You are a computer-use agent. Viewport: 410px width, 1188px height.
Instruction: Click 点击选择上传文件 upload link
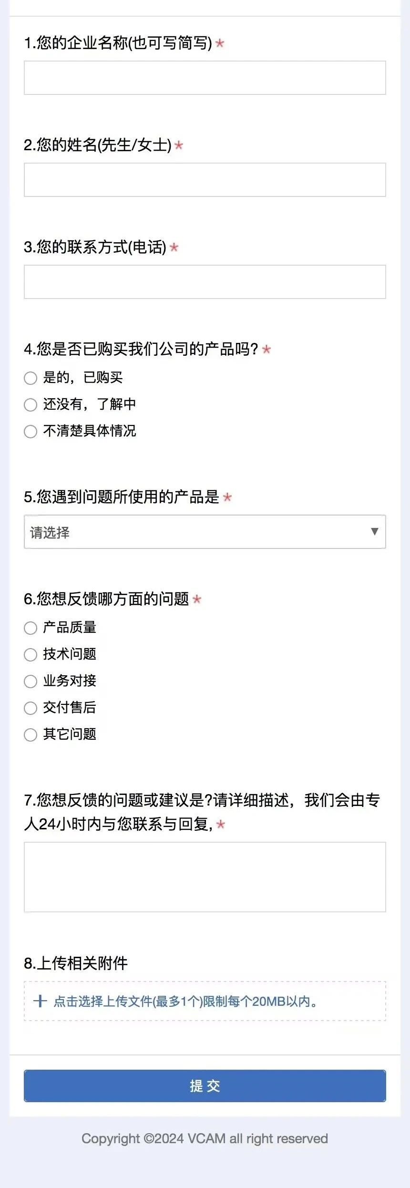tap(186, 1001)
